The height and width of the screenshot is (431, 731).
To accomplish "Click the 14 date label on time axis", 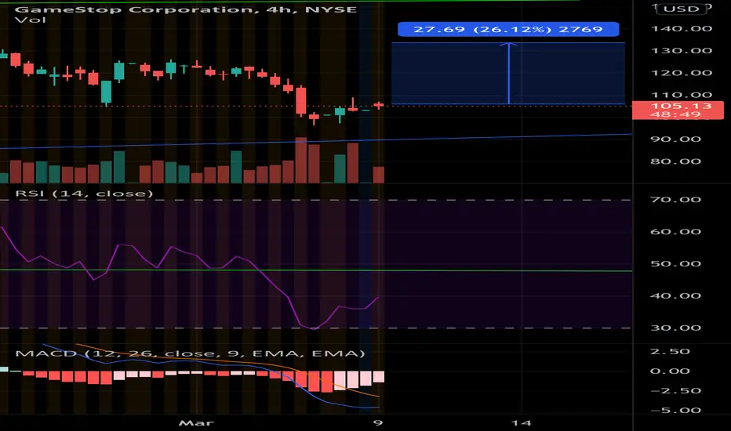I will click(521, 423).
